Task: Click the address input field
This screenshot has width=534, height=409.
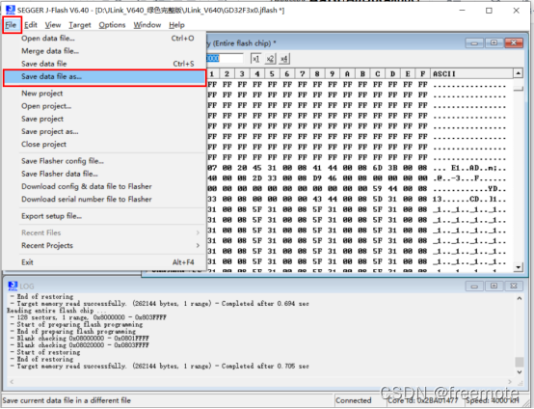Action: pyautogui.click(x=225, y=58)
